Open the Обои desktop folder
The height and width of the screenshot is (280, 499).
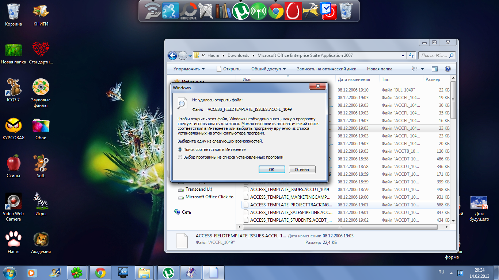point(41,129)
